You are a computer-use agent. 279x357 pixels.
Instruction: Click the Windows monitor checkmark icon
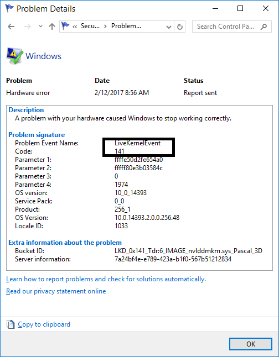tap(15, 56)
